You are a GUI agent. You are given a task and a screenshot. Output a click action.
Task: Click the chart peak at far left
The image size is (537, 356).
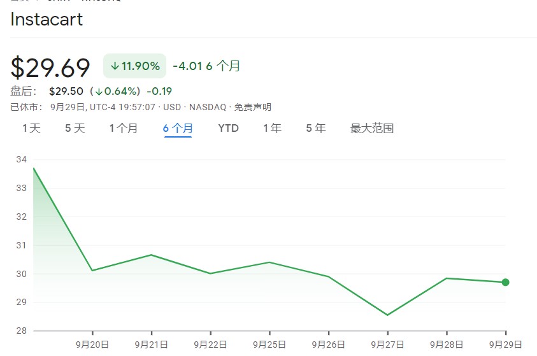coord(34,168)
